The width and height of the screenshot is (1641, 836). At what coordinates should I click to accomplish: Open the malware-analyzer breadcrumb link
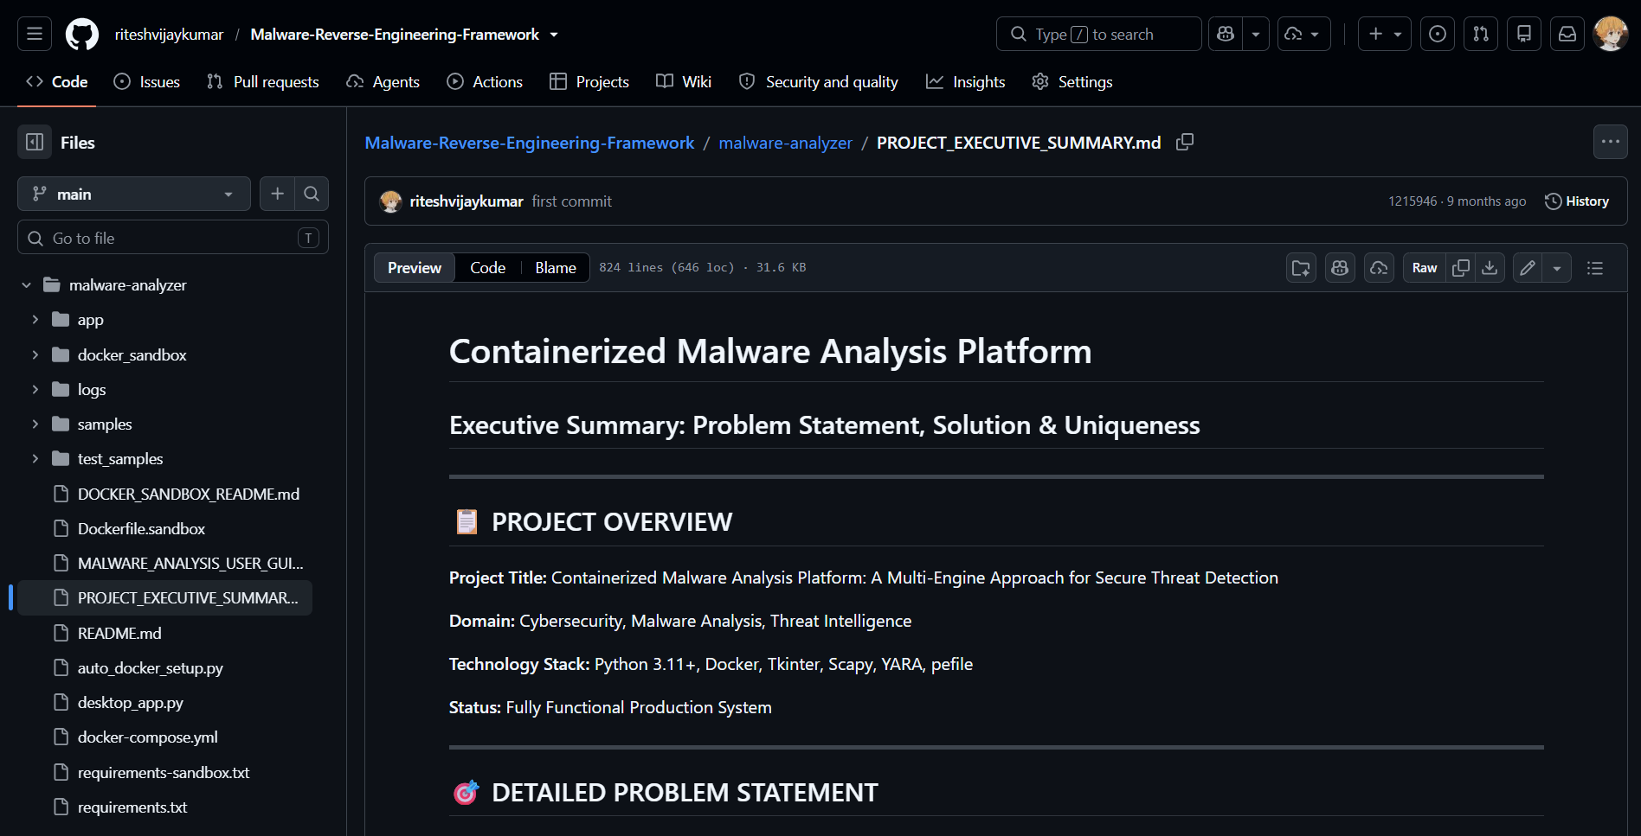point(786,143)
